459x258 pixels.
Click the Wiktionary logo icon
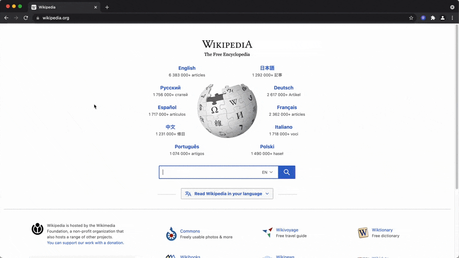(x=363, y=232)
